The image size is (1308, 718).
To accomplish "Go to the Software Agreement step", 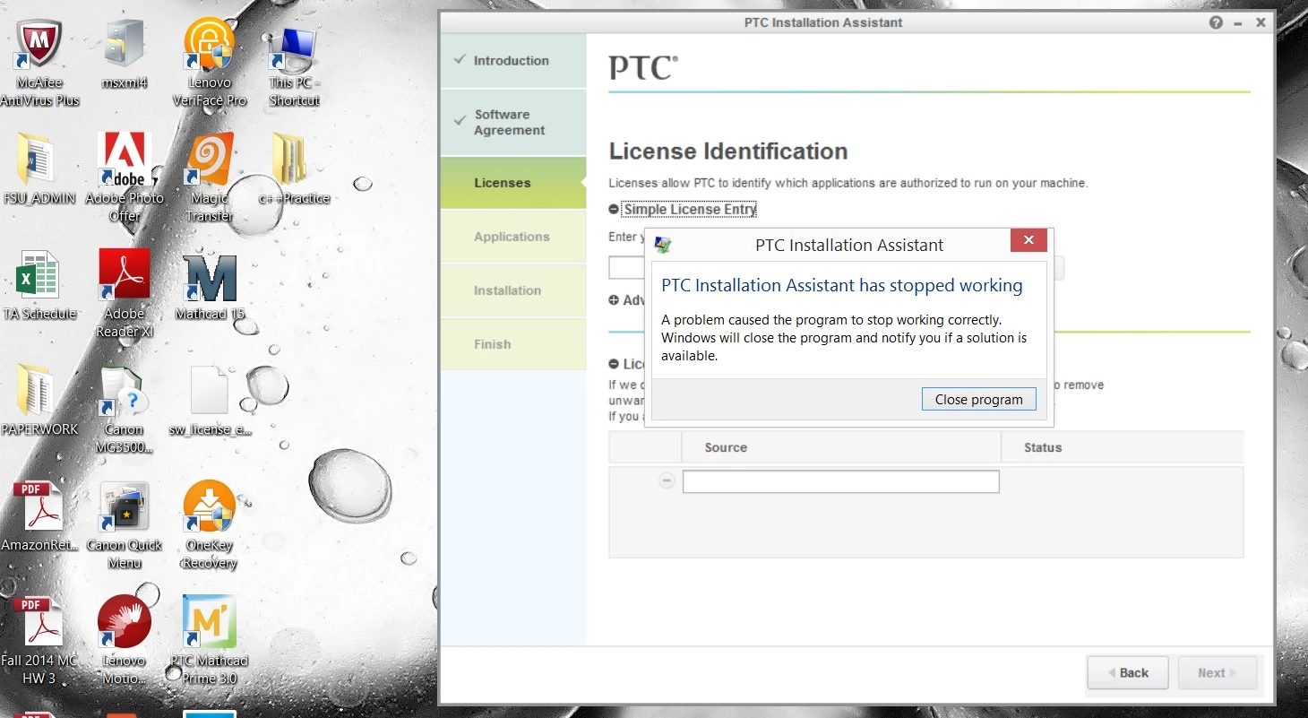I will pyautogui.click(x=513, y=123).
